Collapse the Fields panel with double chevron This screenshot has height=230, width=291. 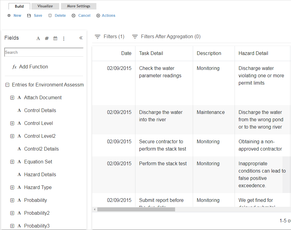pyautogui.click(x=81, y=38)
